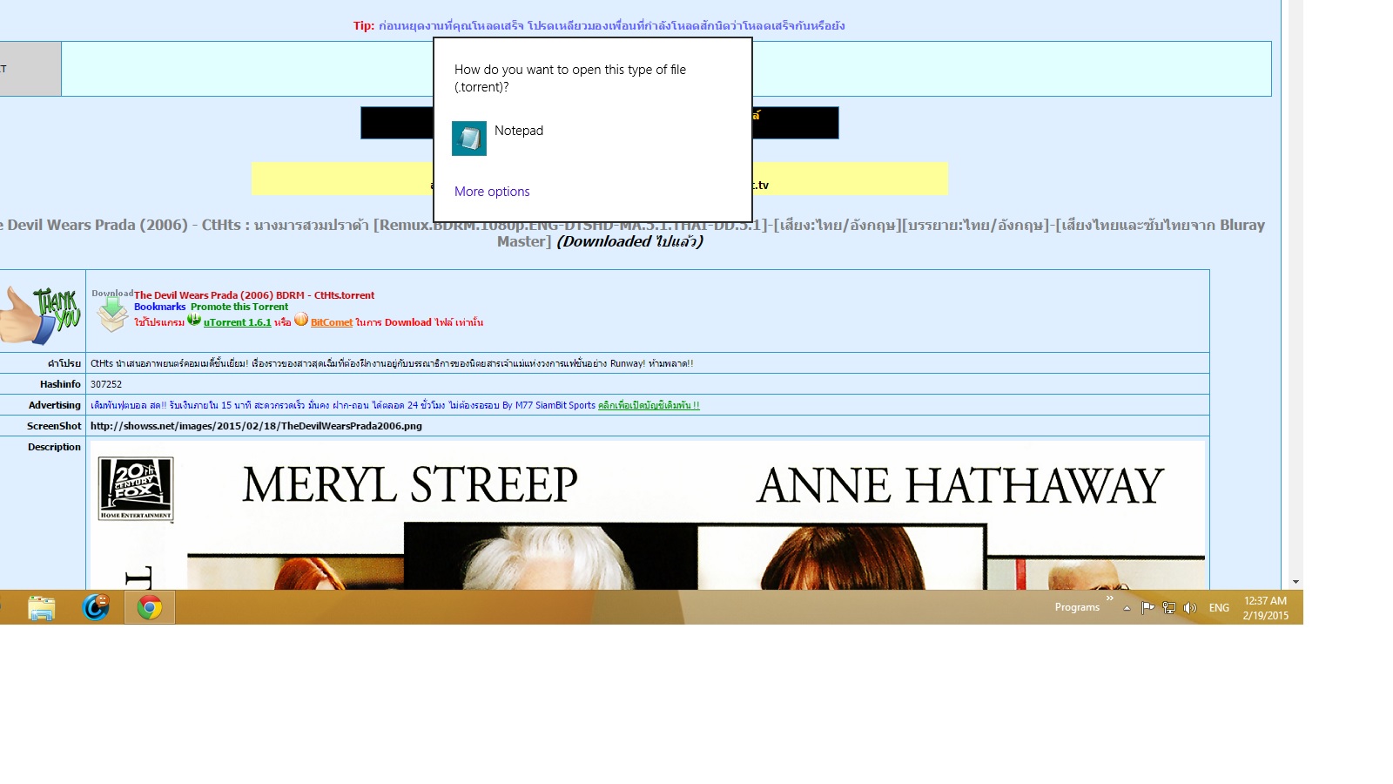Select the promo text mentioning Runway
The width and height of the screenshot is (1393, 784).
pyautogui.click(x=392, y=363)
